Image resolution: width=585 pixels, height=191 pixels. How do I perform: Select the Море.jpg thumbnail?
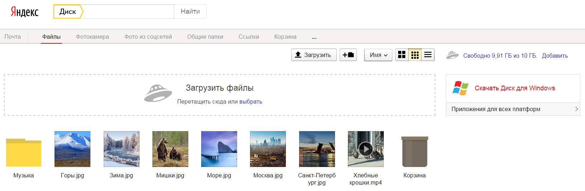219,149
